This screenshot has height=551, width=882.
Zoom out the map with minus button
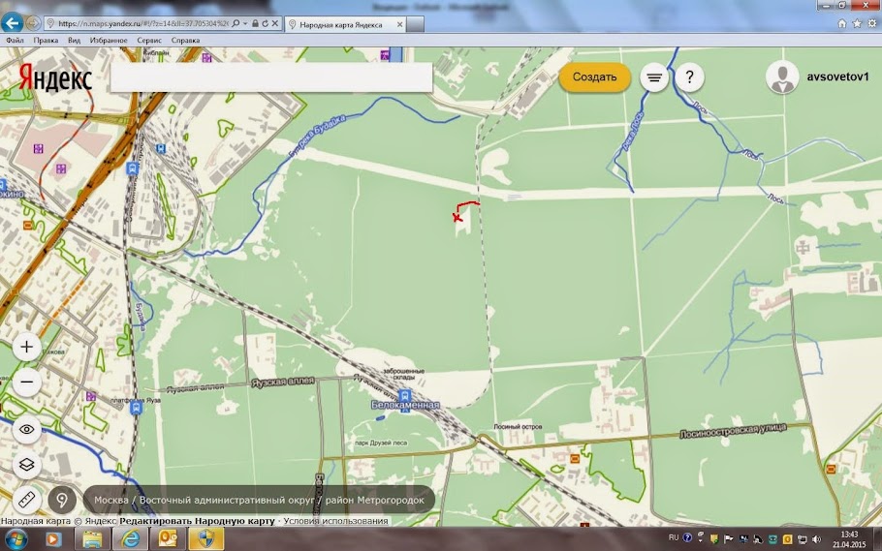click(26, 383)
